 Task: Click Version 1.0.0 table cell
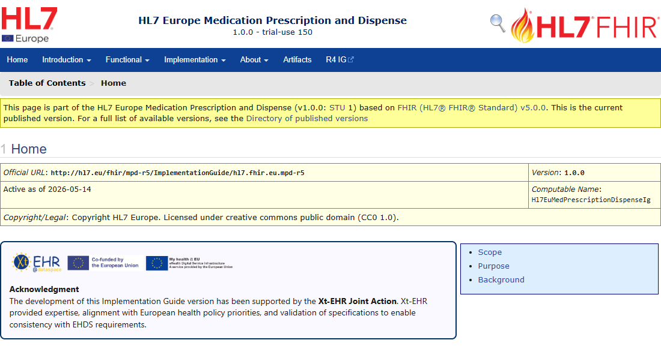point(594,173)
